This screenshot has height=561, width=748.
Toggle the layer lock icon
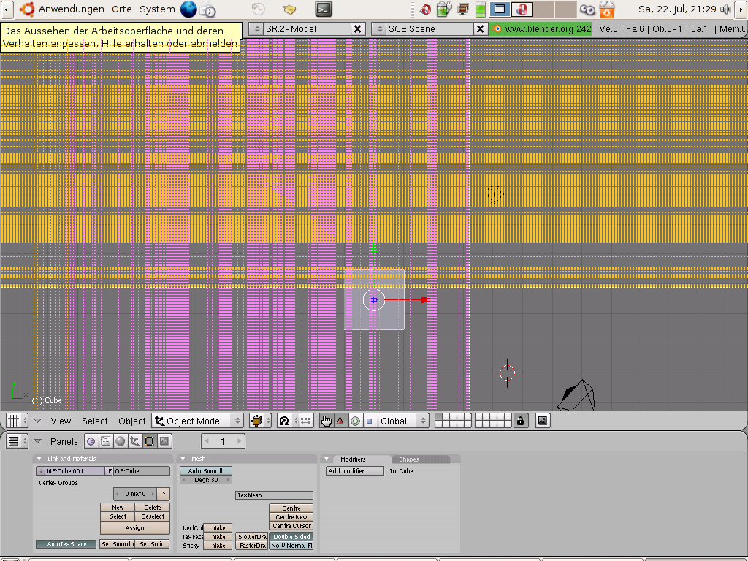point(520,421)
